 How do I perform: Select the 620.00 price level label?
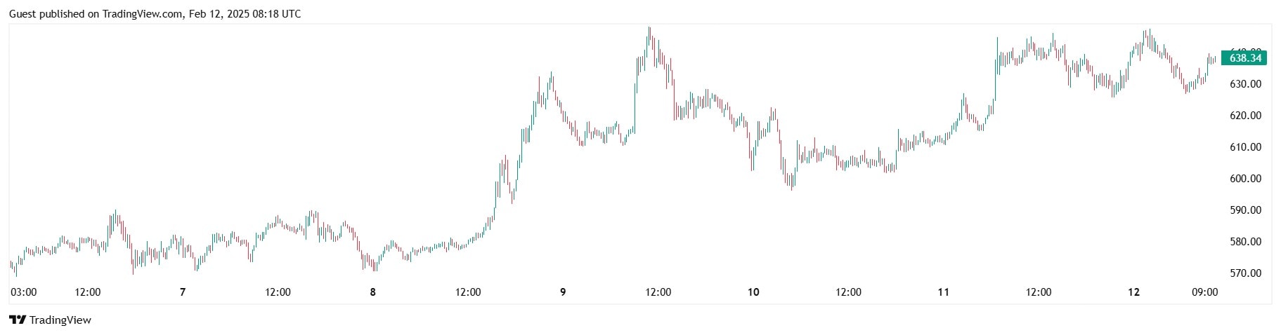pyautogui.click(x=1245, y=116)
